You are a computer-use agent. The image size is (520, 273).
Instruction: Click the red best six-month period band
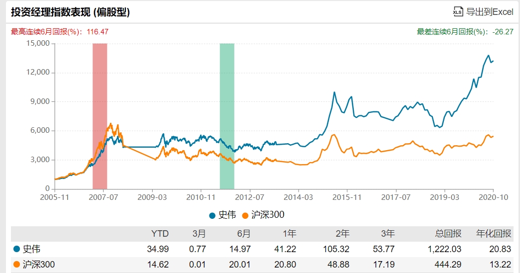point(100,116)
